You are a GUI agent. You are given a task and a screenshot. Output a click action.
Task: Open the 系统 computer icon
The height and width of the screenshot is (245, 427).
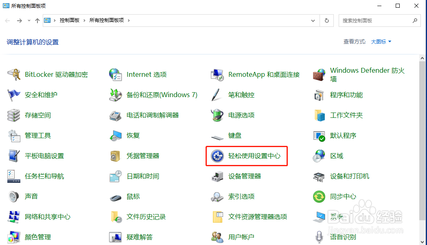pyautogui.click(x=319, y=217)
